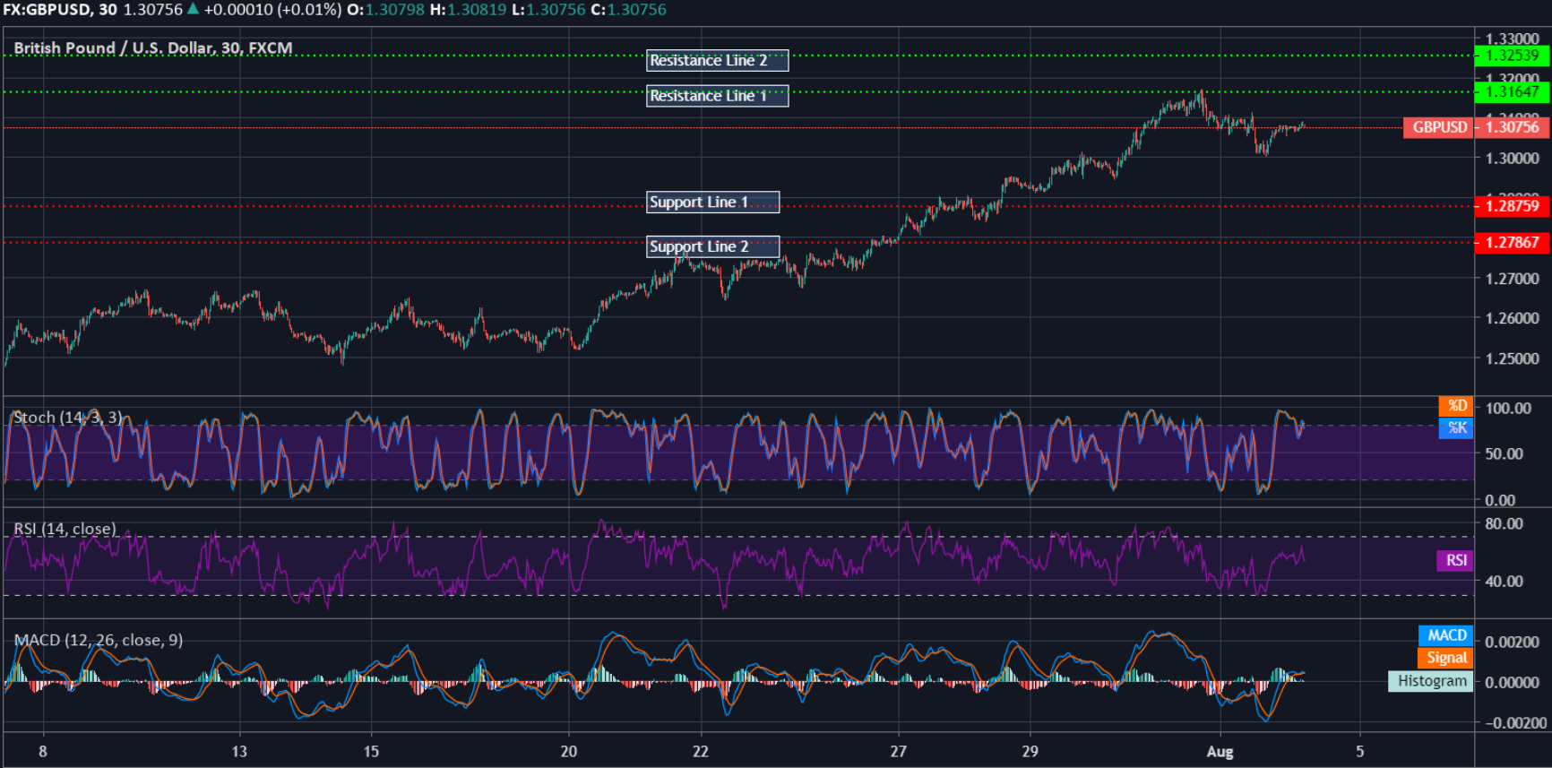Image resolution: width=1552 pixels, height=768 pixels.
Task: Click the purple RSI legend tag
Action: 1455,561
